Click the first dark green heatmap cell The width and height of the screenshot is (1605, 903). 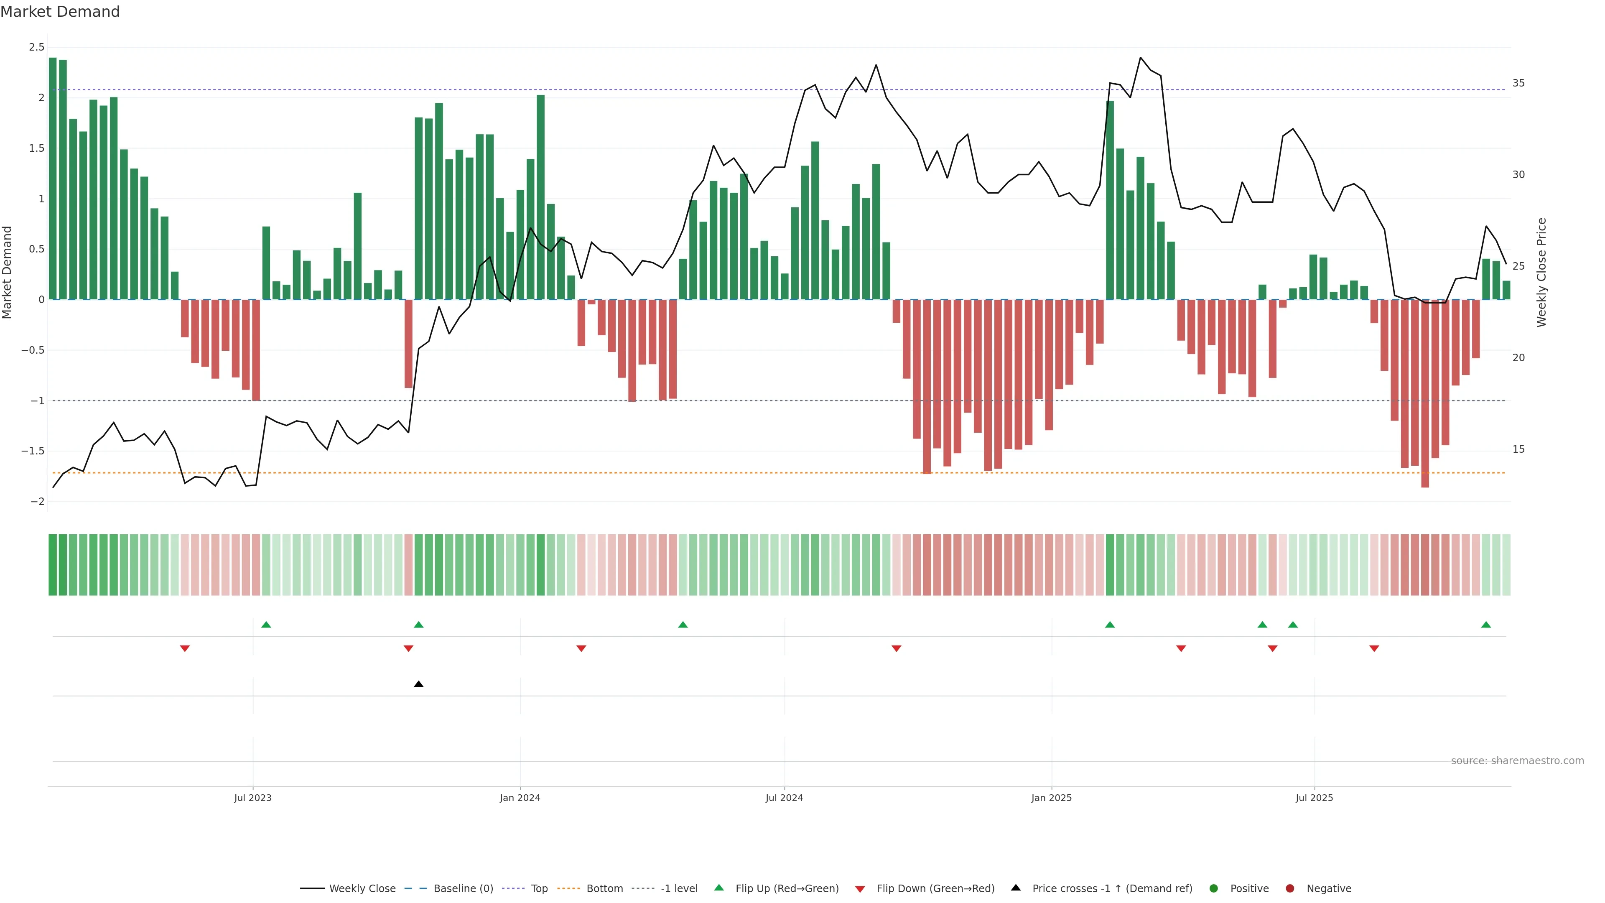tap(52, 565)
